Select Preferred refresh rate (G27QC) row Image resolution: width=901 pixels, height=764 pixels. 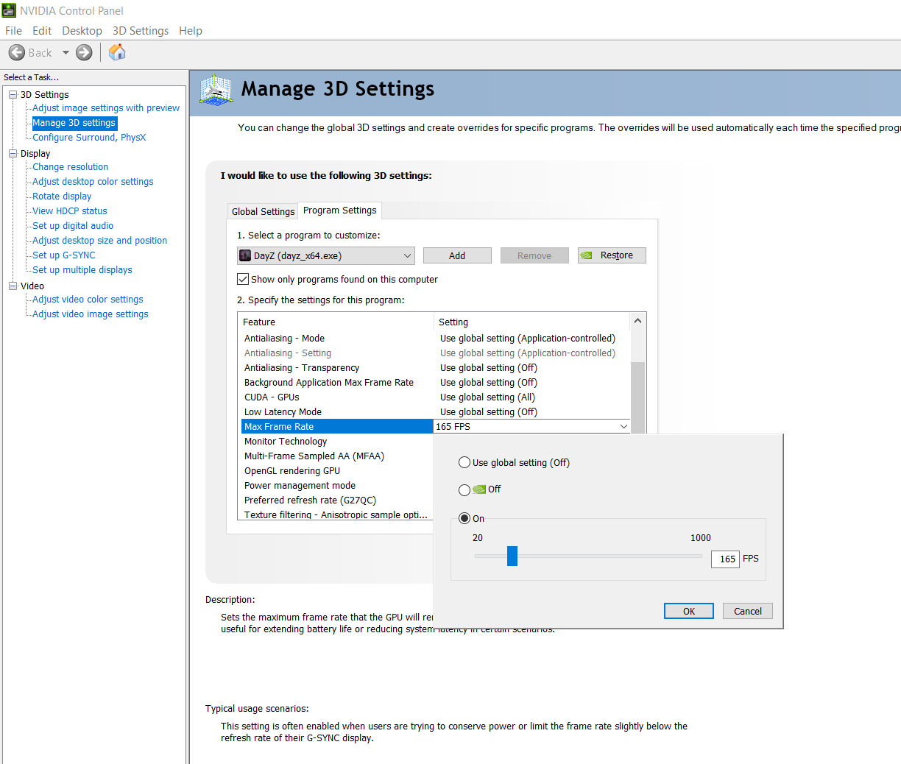point(337,500)
